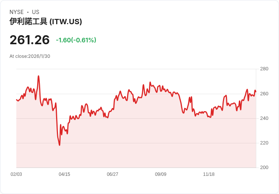
Task: Click the highest peak on price line
Action: [38, 76]
